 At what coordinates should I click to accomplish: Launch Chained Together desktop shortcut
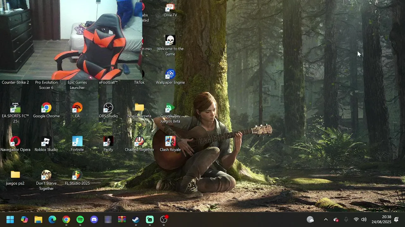point(139,144)
